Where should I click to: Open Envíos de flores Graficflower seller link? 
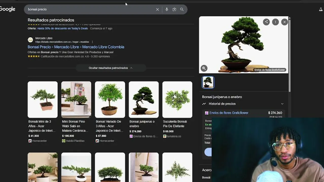pyautogui.click(x=229, y=113)
